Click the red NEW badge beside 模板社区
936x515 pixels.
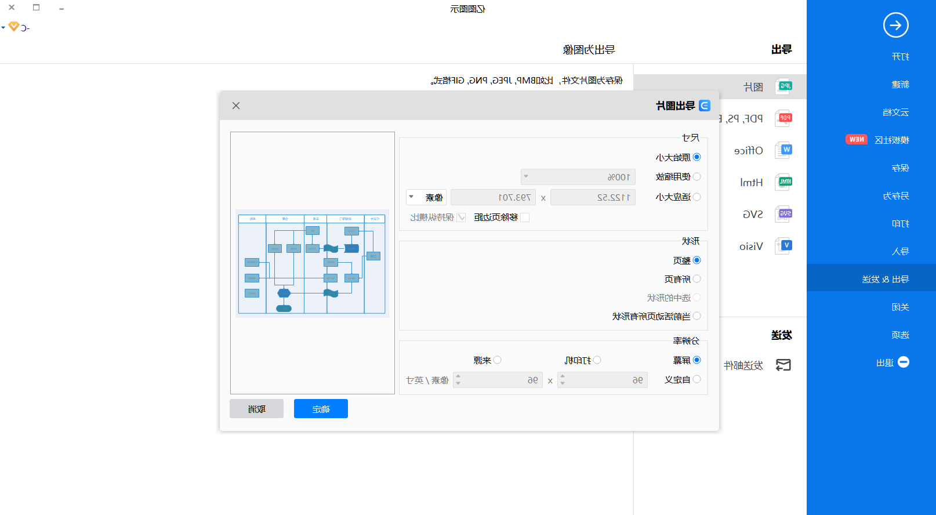click(856, 139)
